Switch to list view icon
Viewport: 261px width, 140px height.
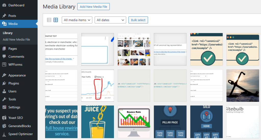click(49, 20)
